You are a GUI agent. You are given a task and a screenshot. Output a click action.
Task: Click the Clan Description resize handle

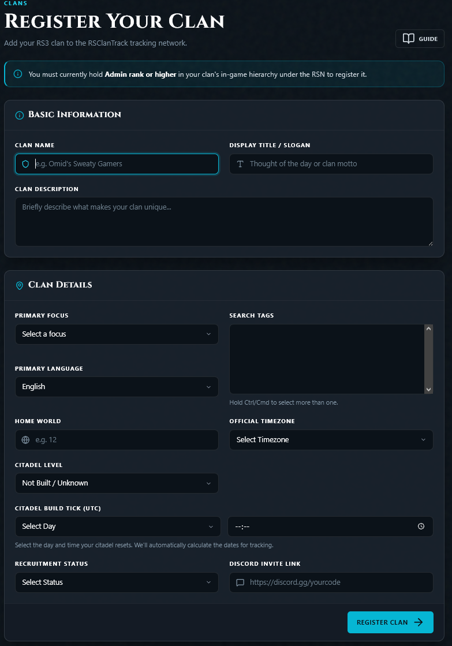click(430, 244)
